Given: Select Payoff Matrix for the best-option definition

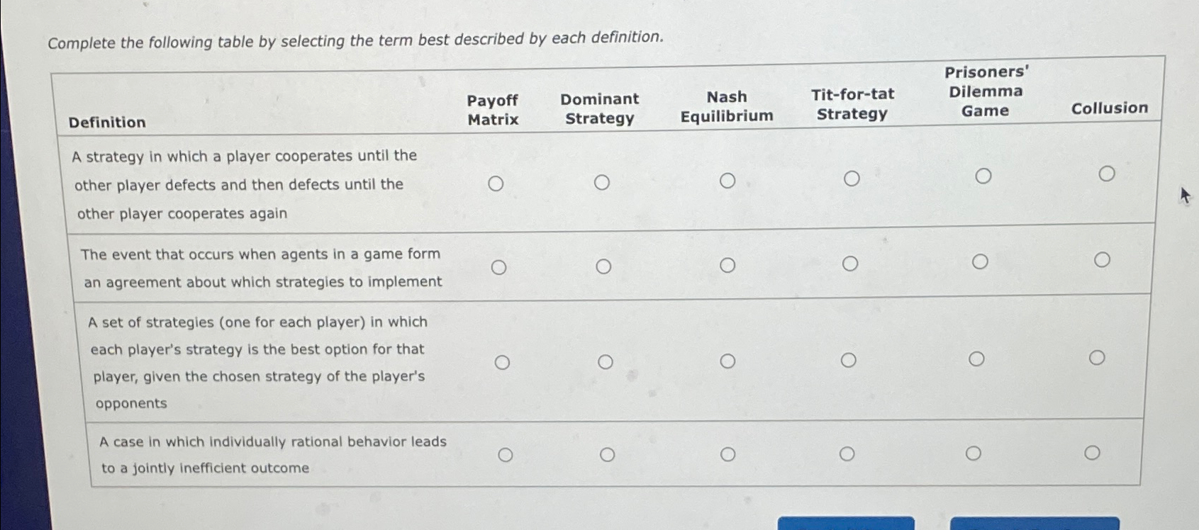Looking at the screenshot, I should (x=503, y=362).
